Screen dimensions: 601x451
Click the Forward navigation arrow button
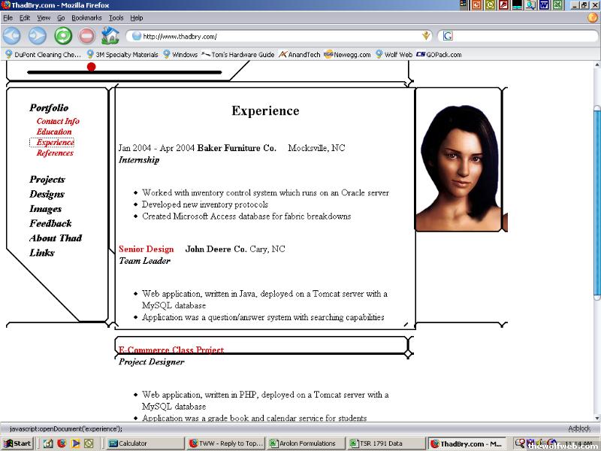(x=37, y=35)
